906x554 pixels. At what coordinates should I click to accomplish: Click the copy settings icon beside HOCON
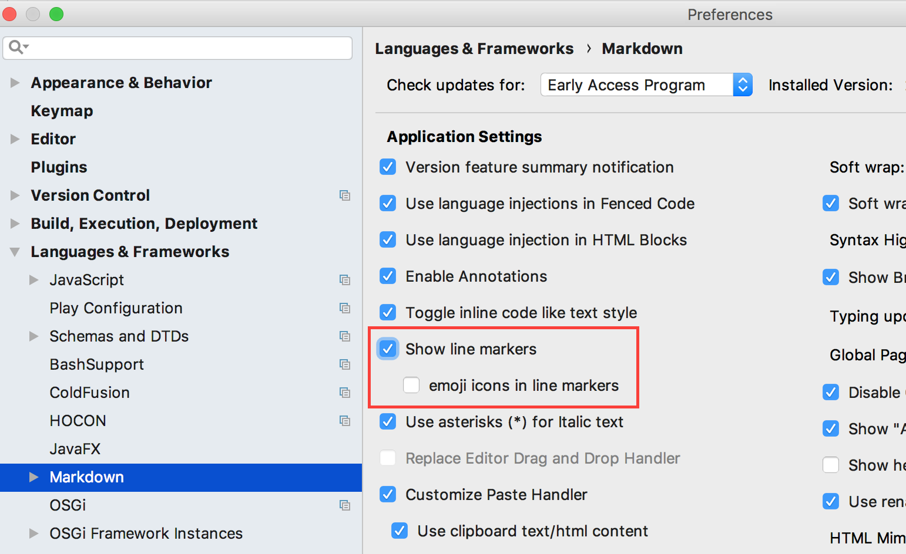coord(345,421)
